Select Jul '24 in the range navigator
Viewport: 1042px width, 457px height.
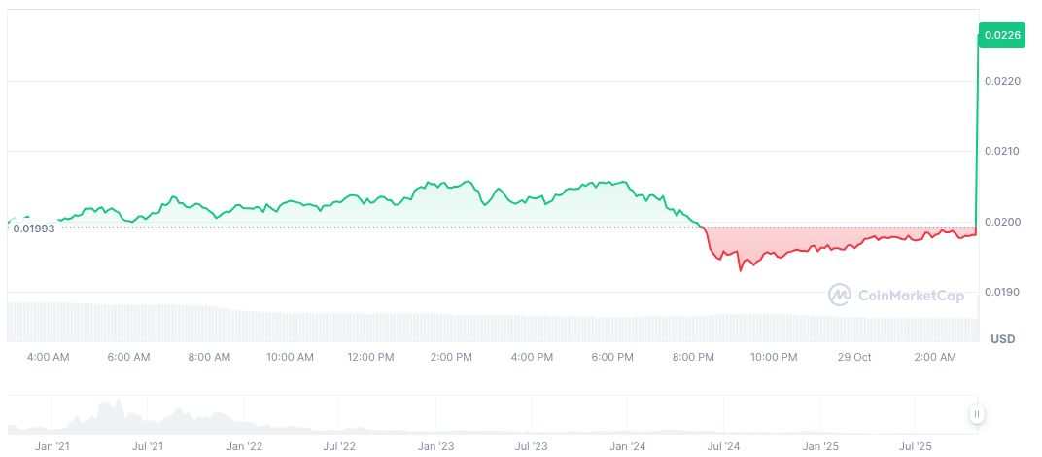[724, 446]
